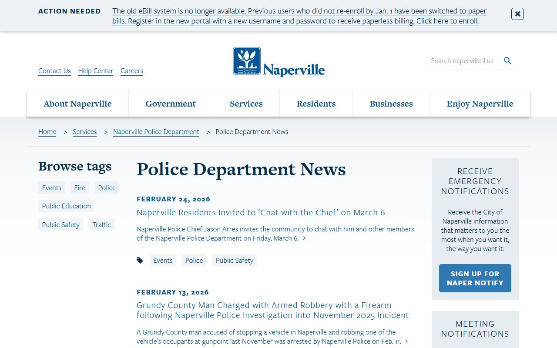Click the Receive Emergency Notifications heading
Image resolution: width=557 pixels, height=348 pixels.
click(475, 181)
